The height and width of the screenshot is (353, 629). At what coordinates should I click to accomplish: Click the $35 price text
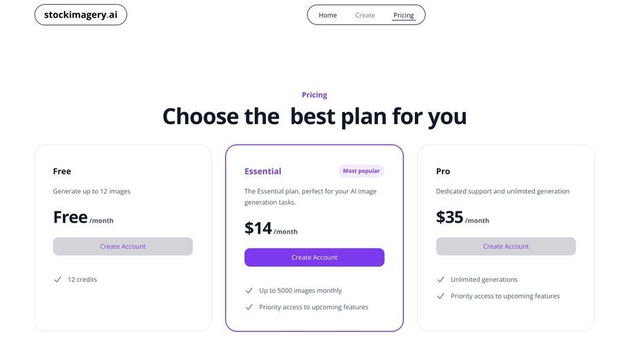pos(449,217)
